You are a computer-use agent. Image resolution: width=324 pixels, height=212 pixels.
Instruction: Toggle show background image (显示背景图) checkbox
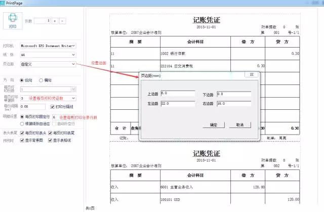(x=22, y=140)
